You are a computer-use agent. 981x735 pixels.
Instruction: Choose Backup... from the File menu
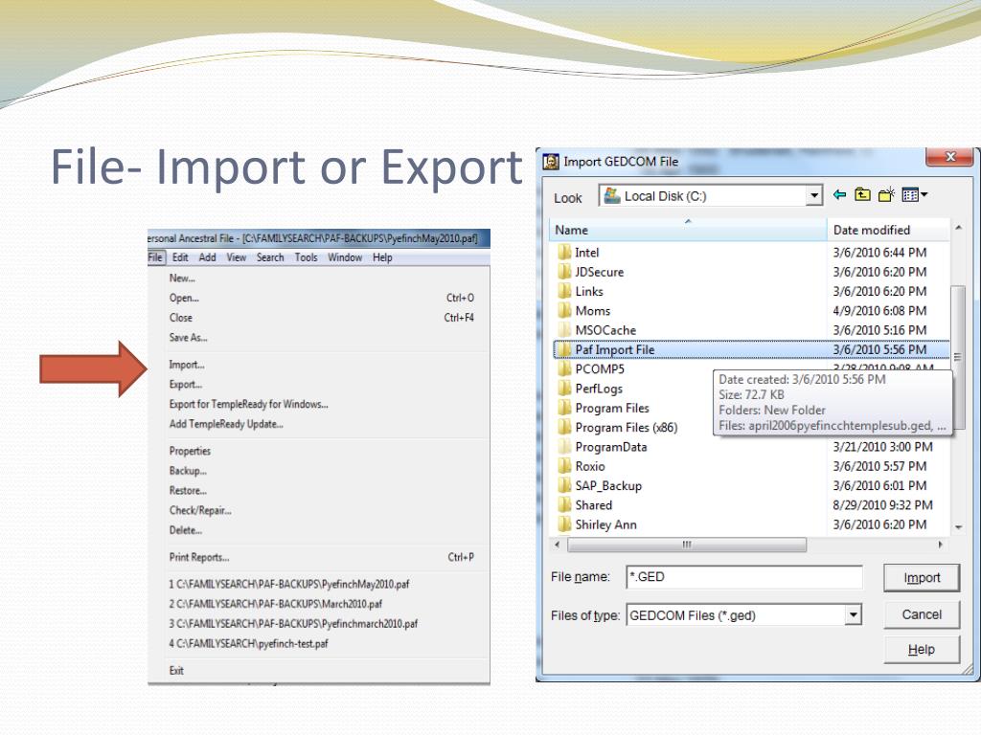pos(188,471)
